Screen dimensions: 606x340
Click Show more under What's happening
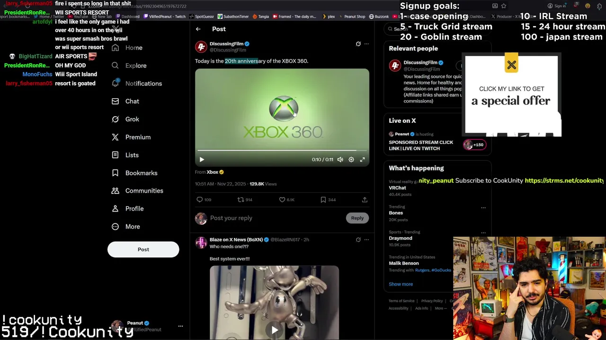[x=401, y=284]
